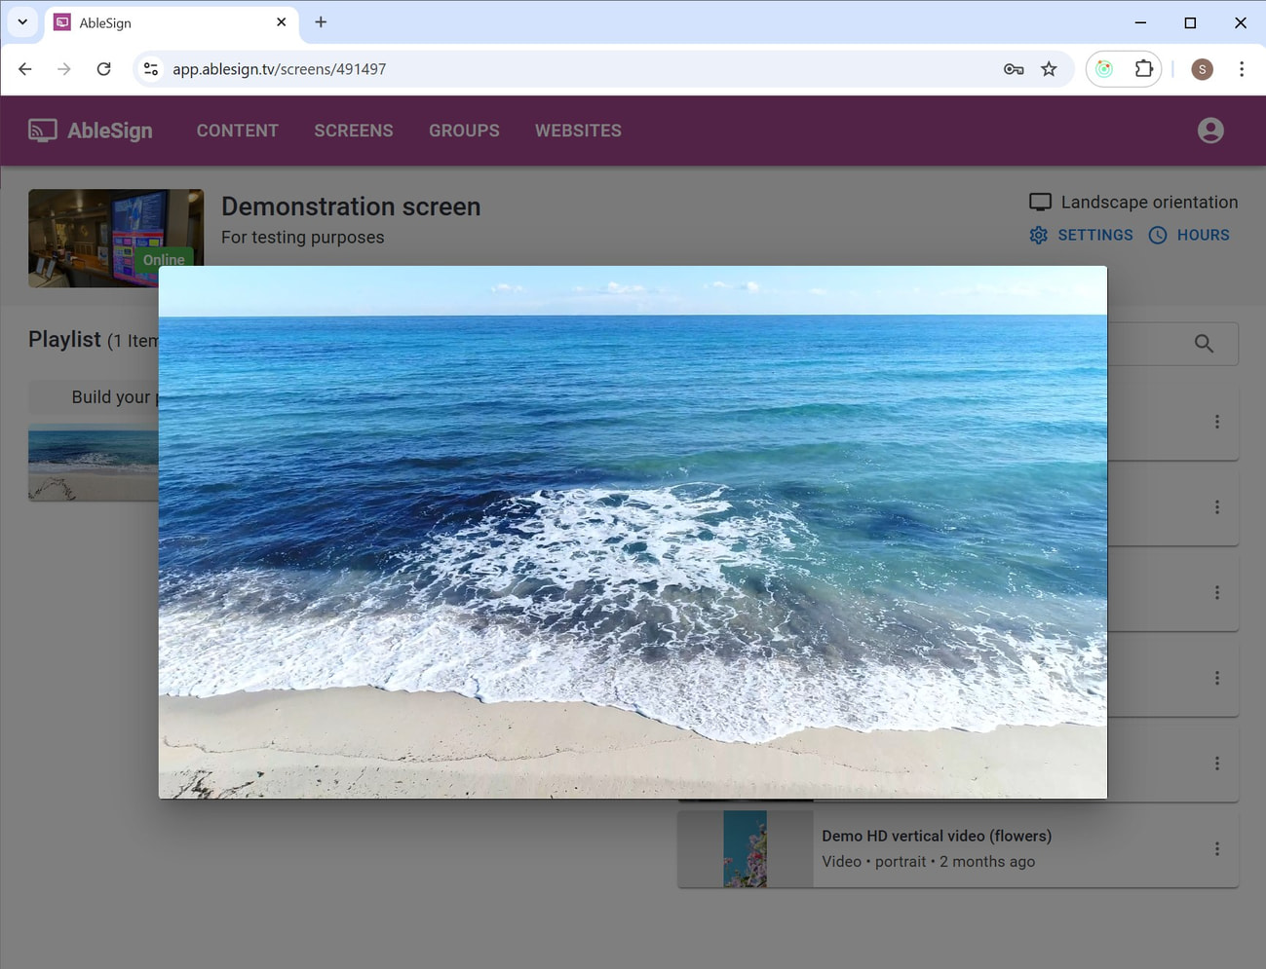Open the browser extensions puzzle icon

click(x=1143, y=69)
